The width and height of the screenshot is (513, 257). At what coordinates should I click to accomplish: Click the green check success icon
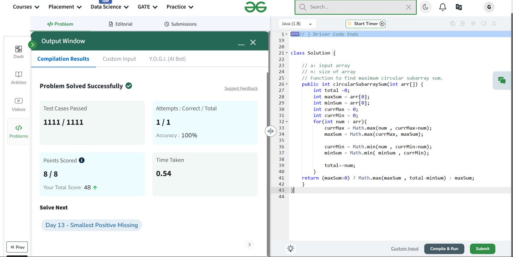(129, 86)
